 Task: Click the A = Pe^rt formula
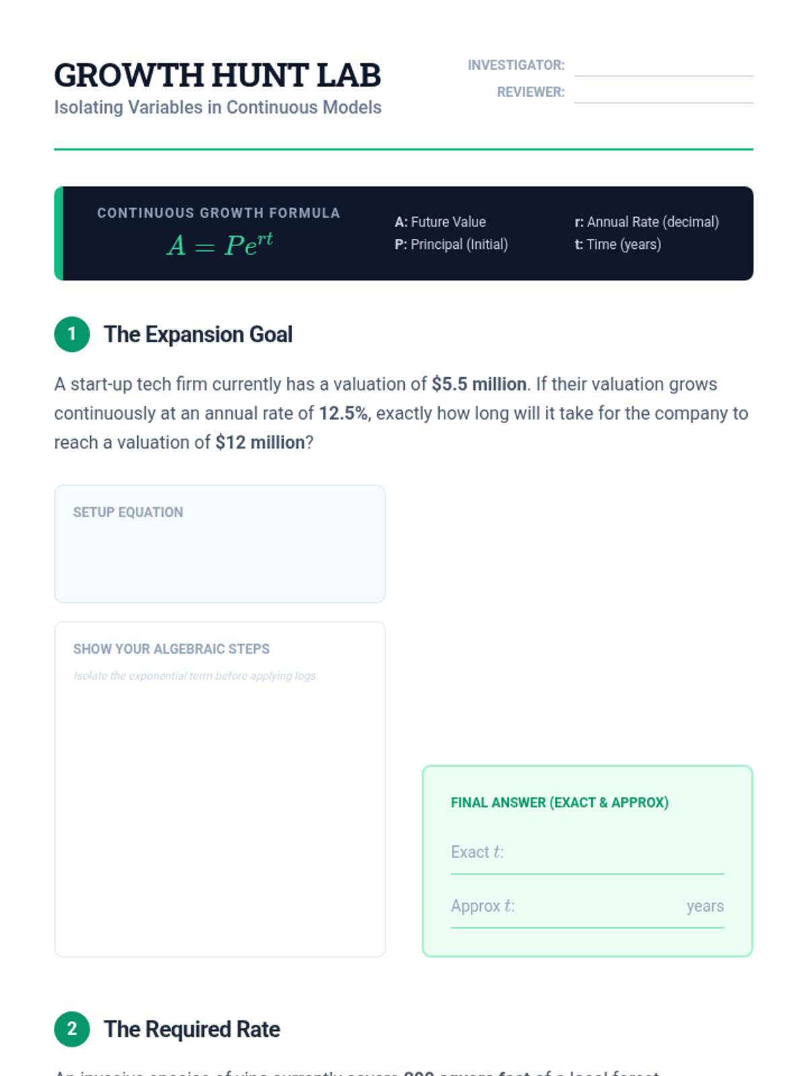click(x=220, y=245)
